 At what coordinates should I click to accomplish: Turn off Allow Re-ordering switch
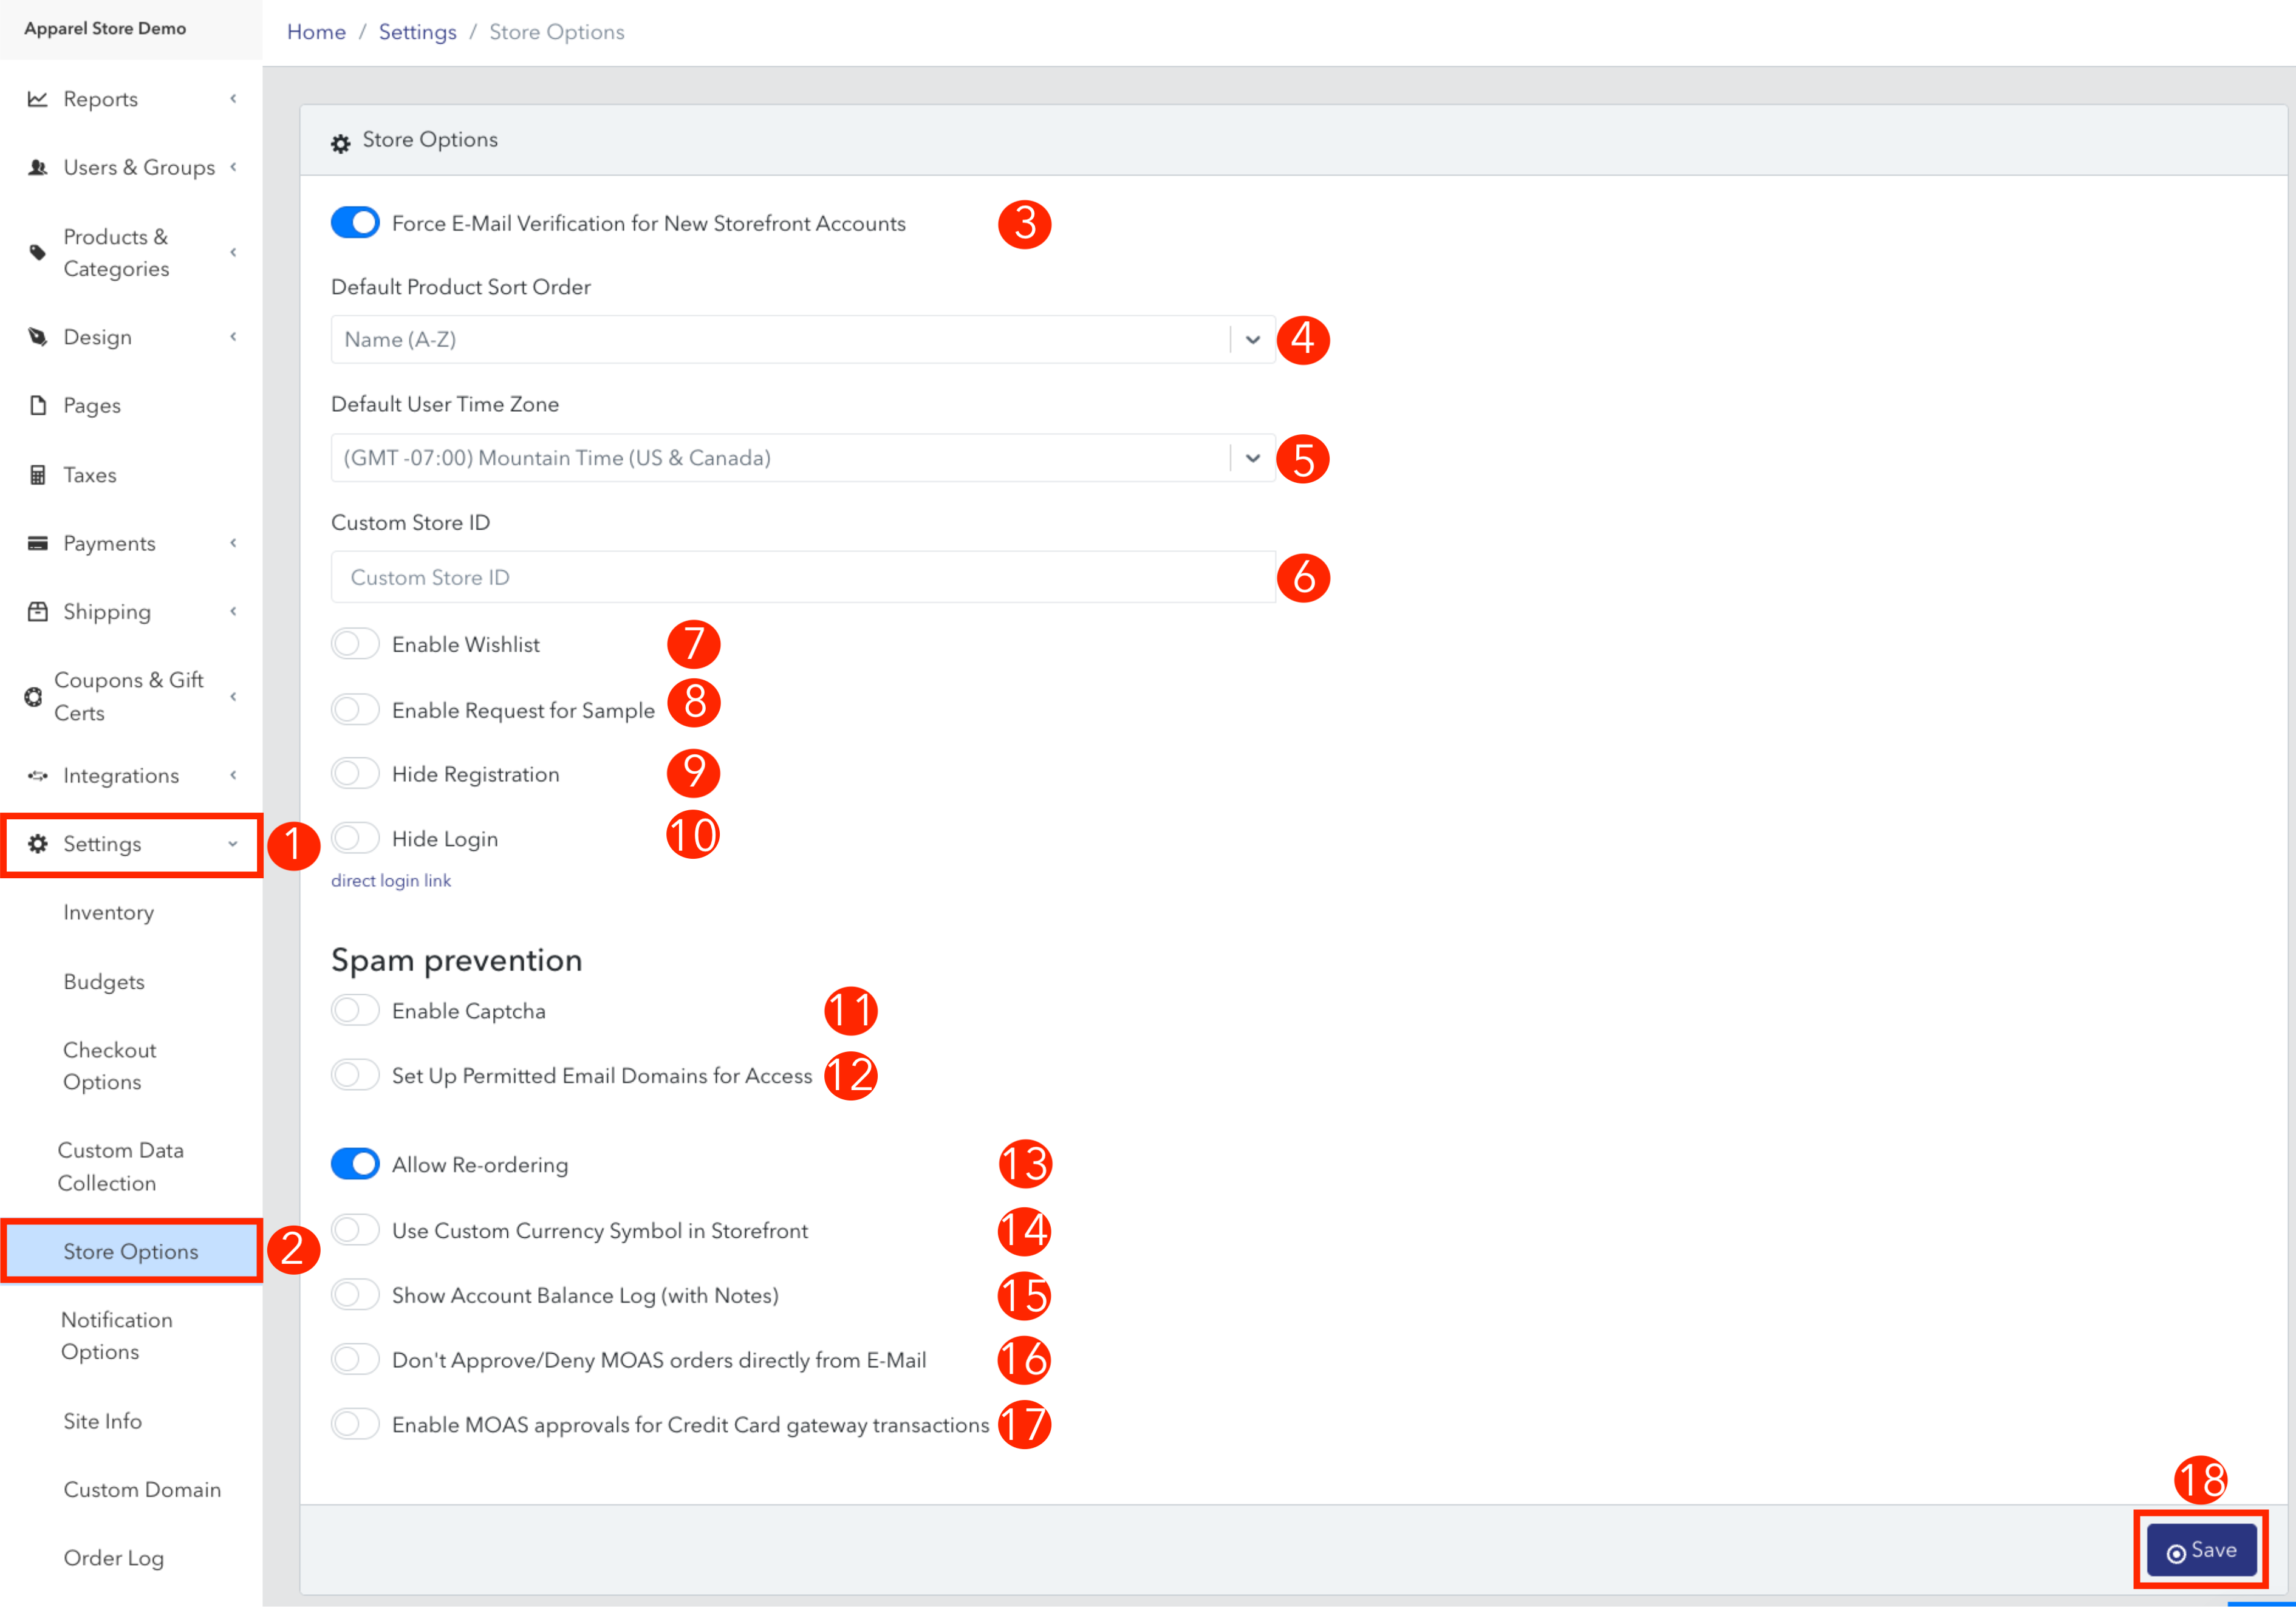(x=355, y=1164)
